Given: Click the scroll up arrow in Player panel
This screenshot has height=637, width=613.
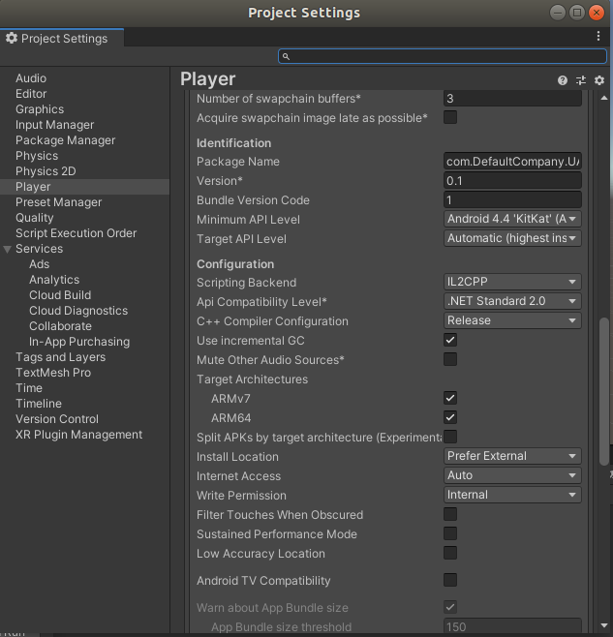Looking at the screenshot, I should [604, 98].
